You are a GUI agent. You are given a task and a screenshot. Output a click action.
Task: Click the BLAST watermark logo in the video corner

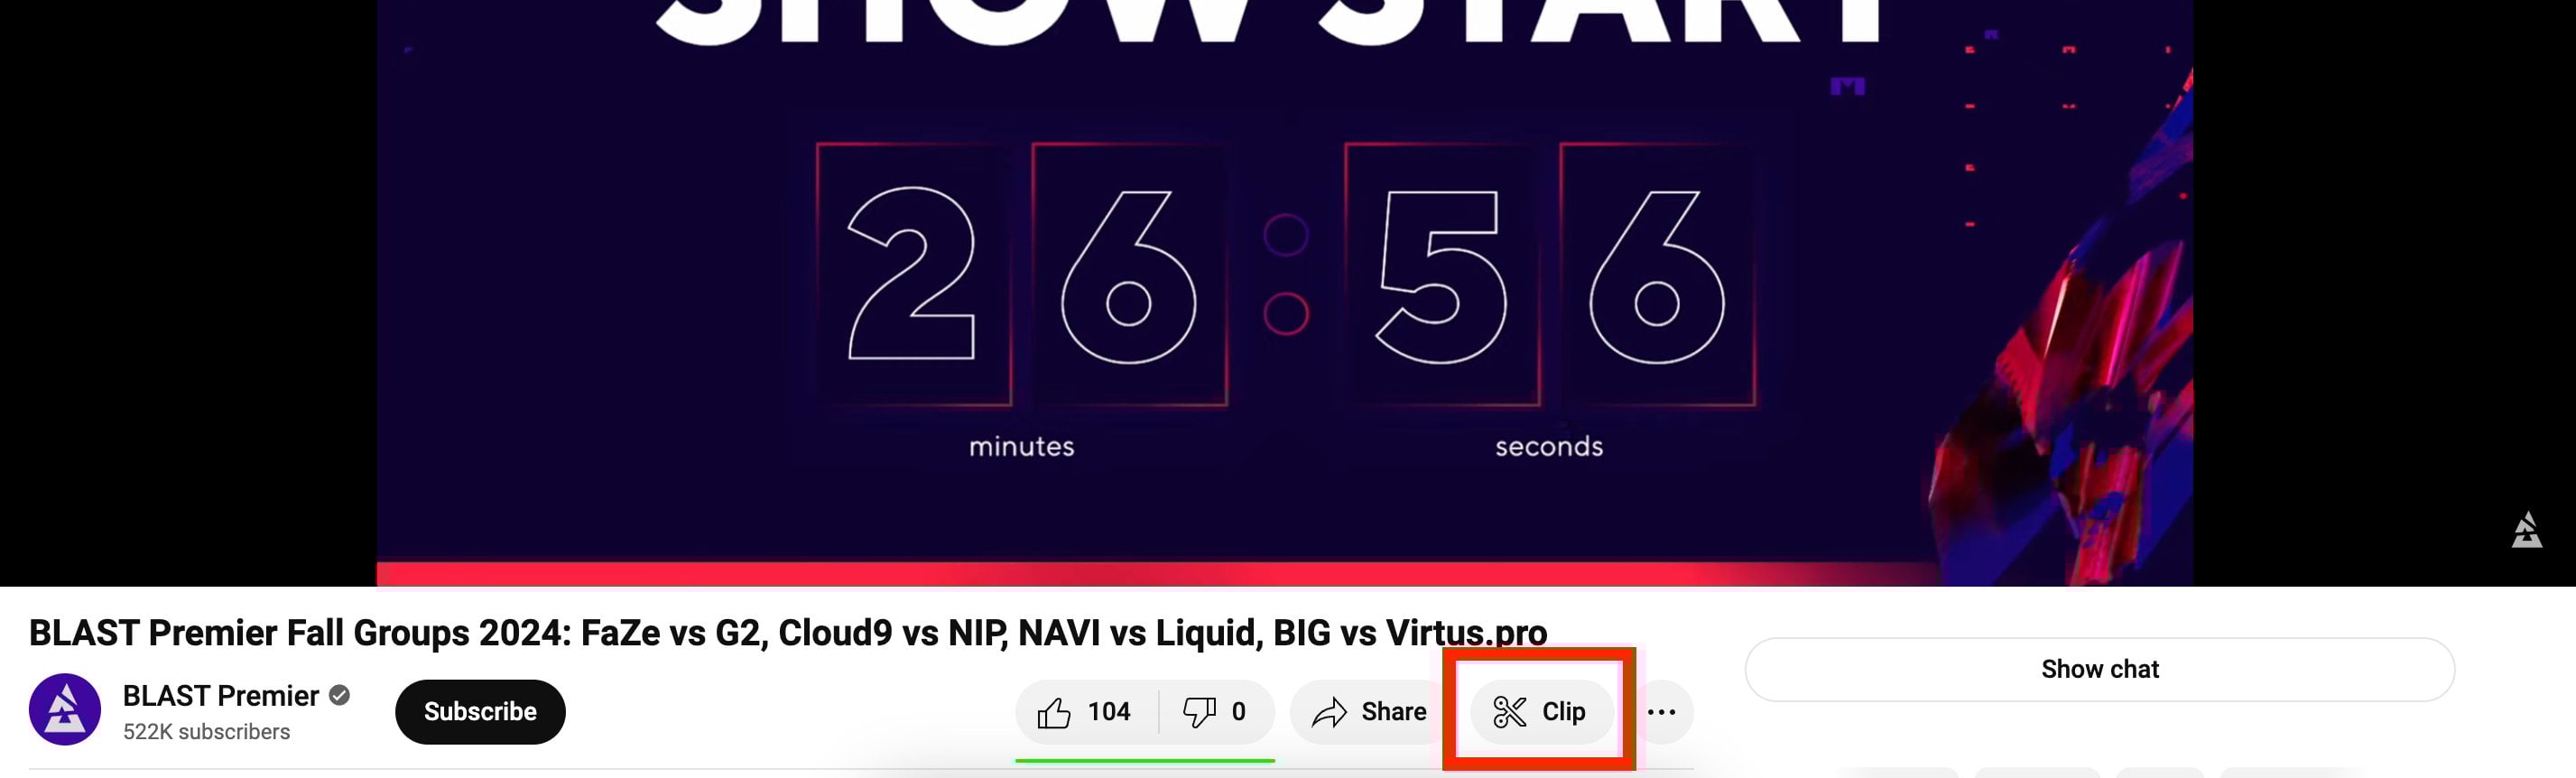2526,530
